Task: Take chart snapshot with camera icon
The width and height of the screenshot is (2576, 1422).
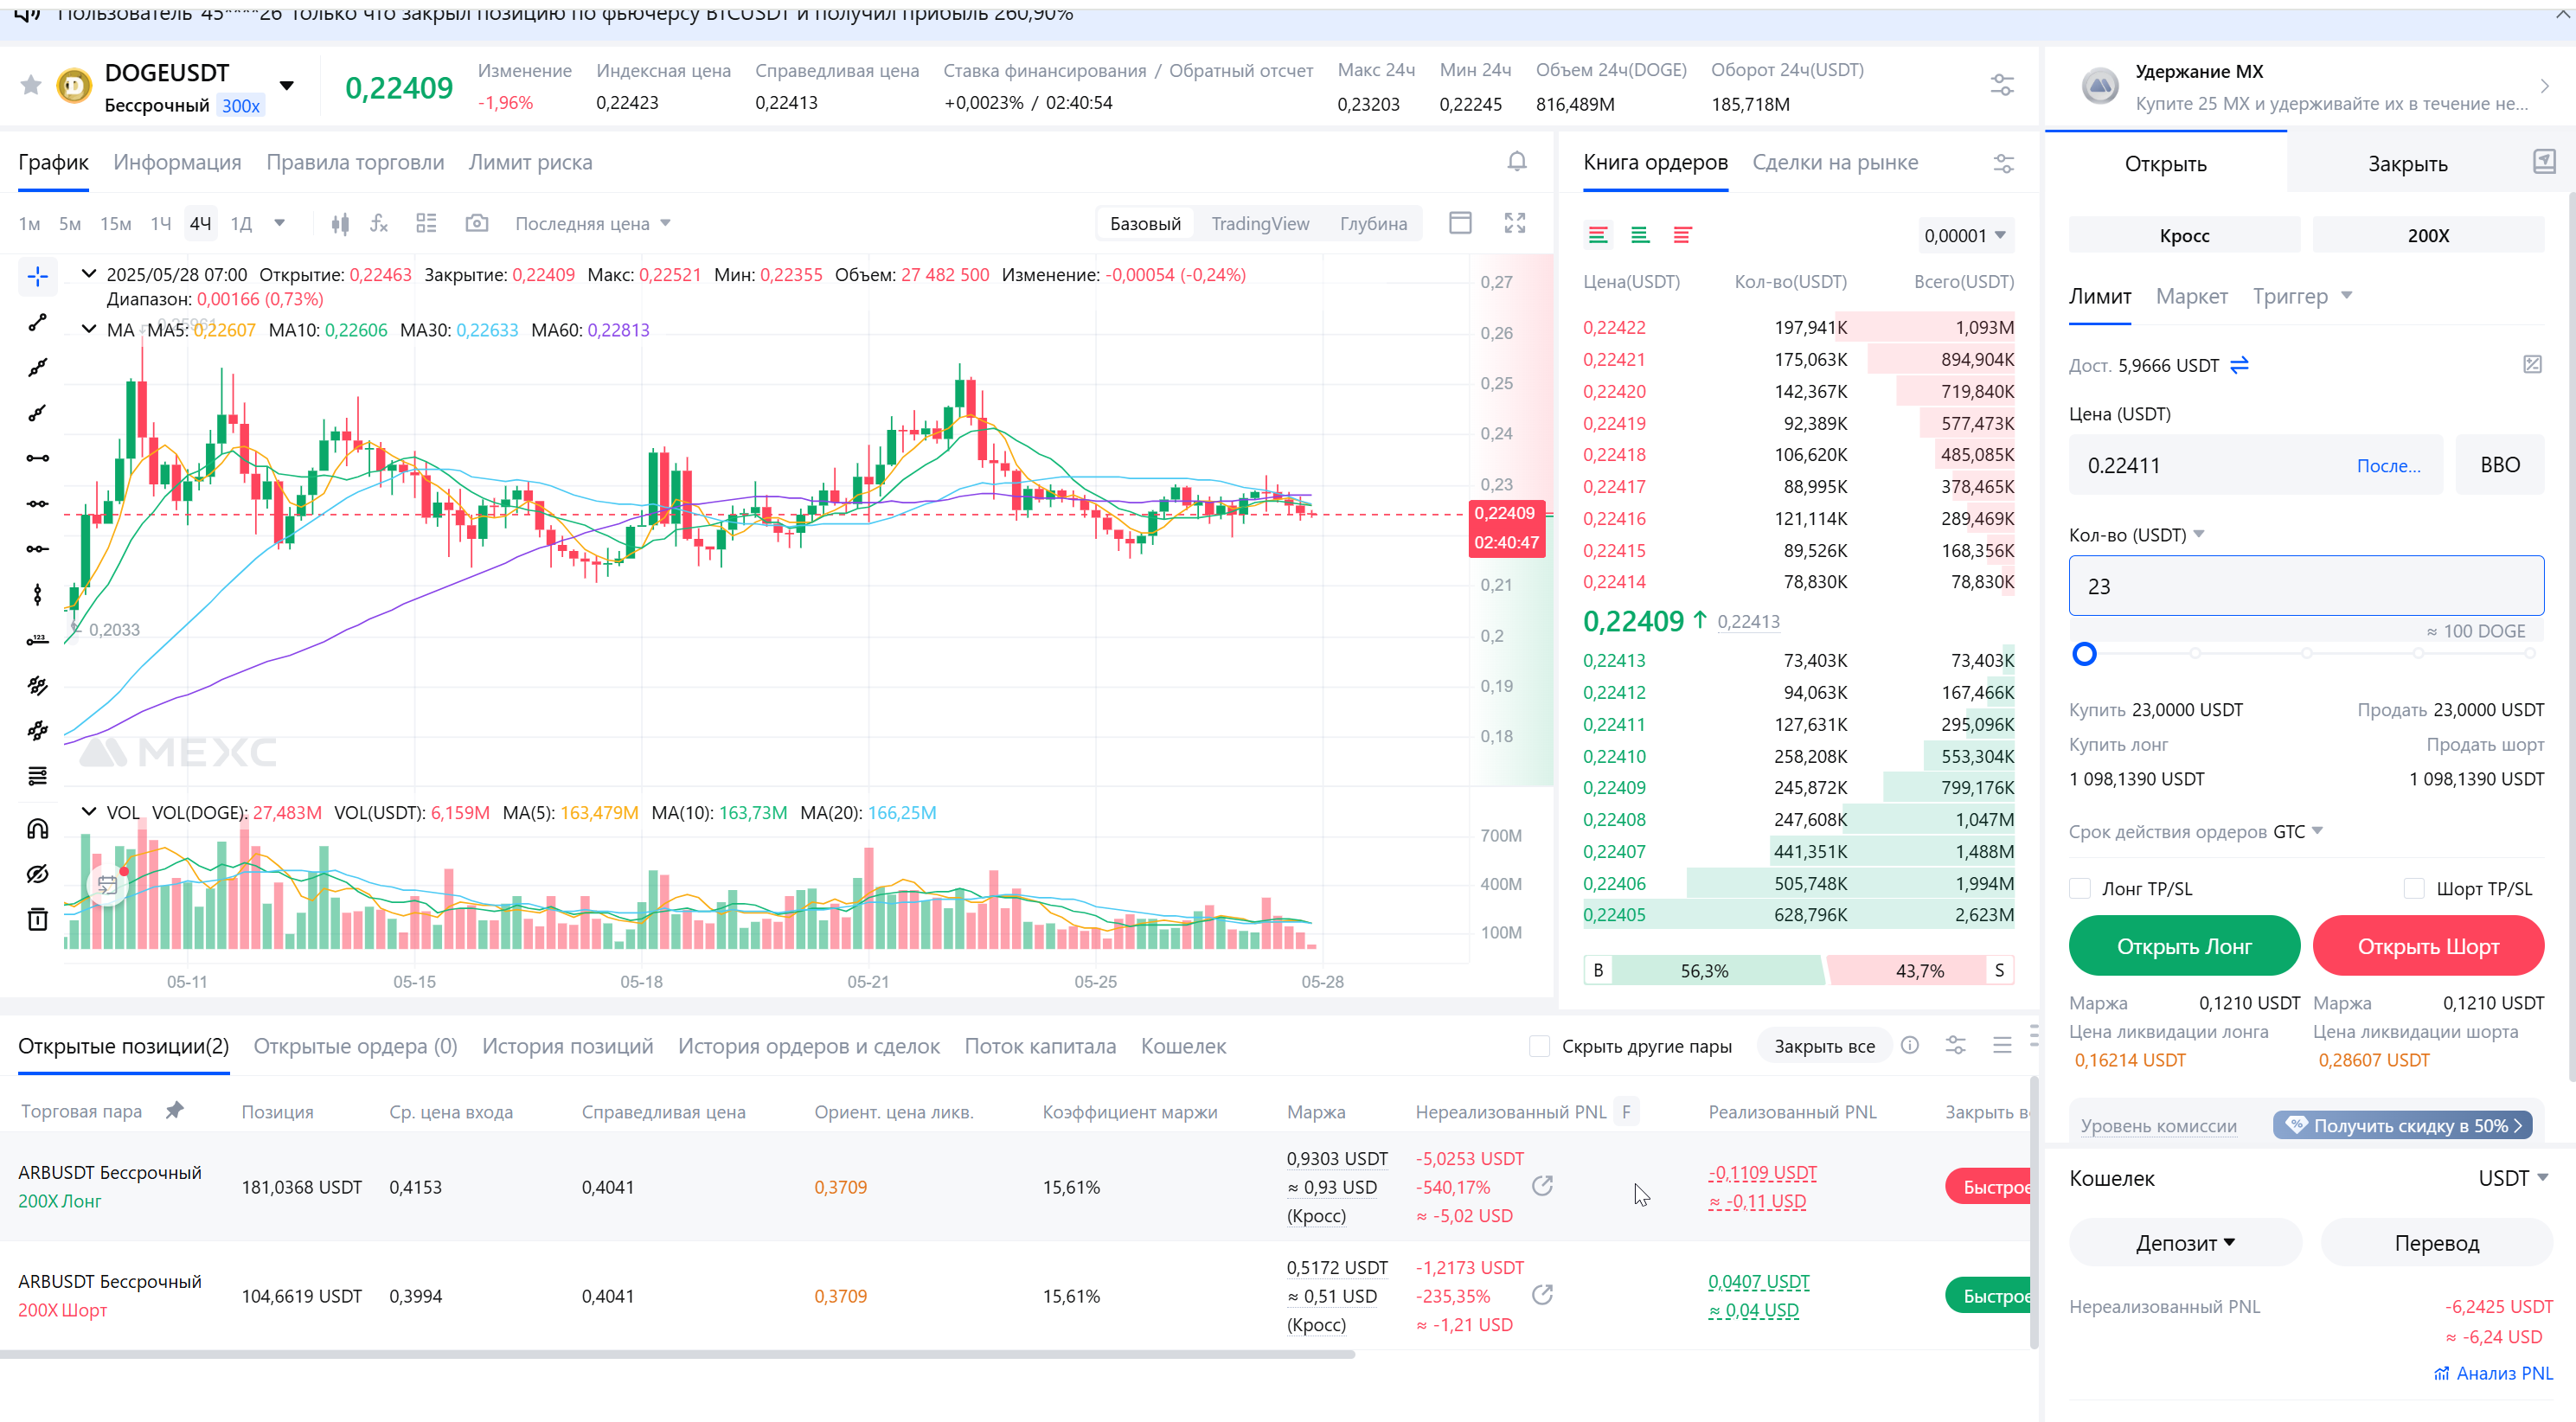Action: pyautogui.click(x=477, y=223)
